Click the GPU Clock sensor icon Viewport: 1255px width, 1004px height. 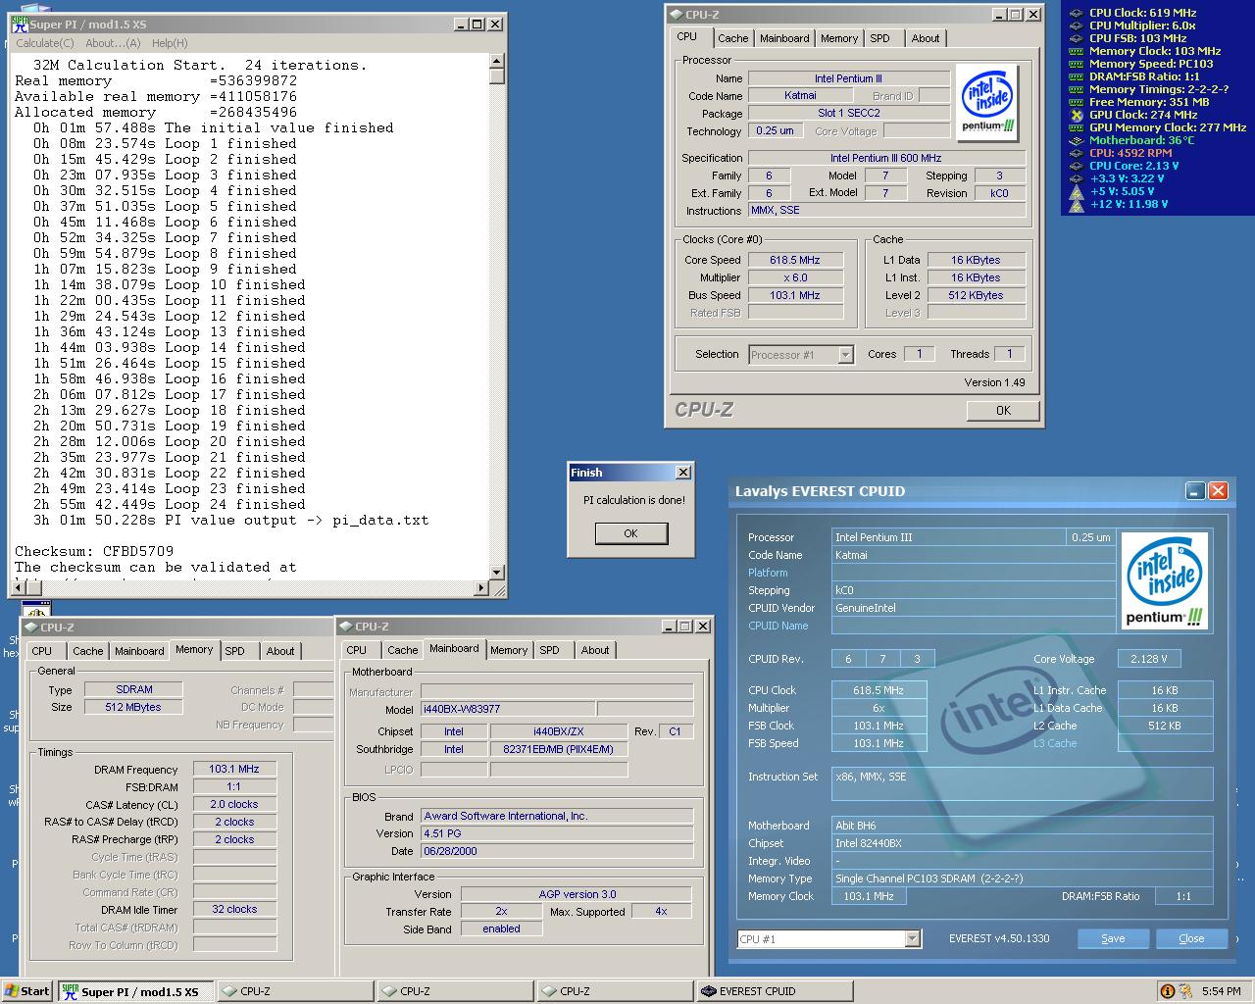(1076, 115)
